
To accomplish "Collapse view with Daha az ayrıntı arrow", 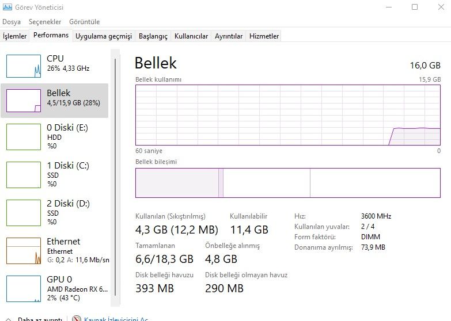I will (x=7, y=319).
